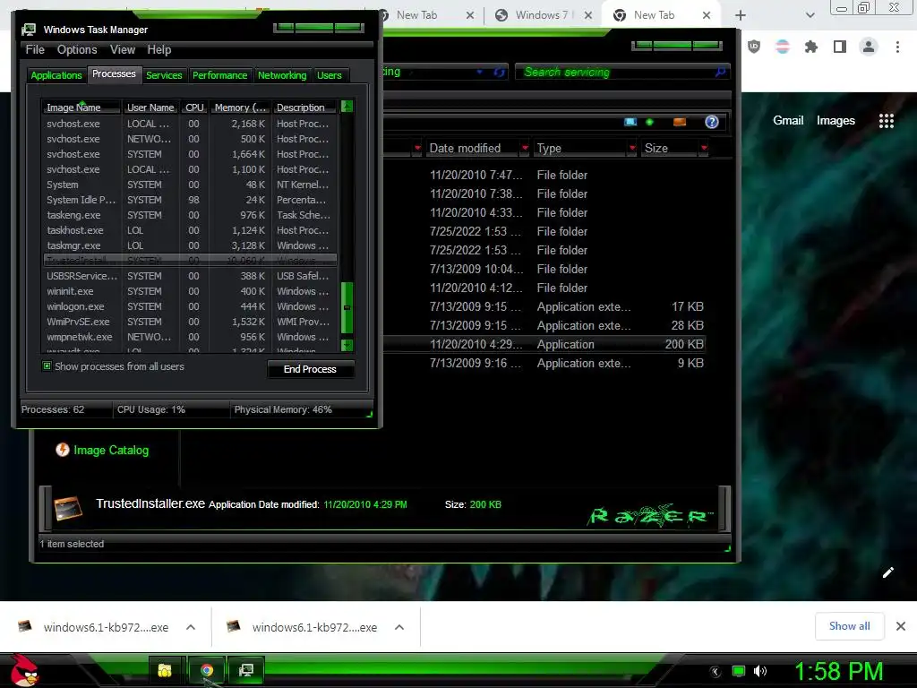Viewport: 917px width, 688px height.
Task: Click the Explorer change view icon
Action: click(630, 122)
